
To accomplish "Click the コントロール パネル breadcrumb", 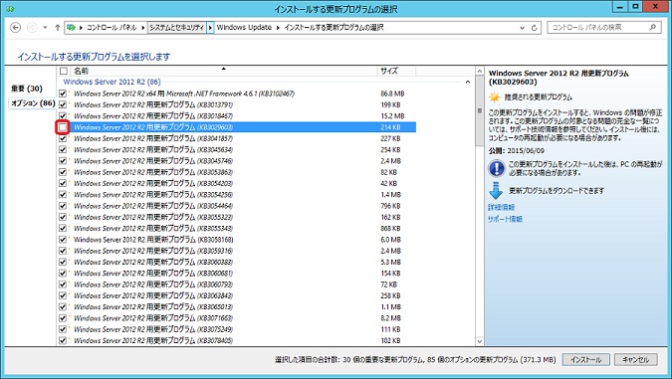I will pyautogui.click(x=112, y=28).
